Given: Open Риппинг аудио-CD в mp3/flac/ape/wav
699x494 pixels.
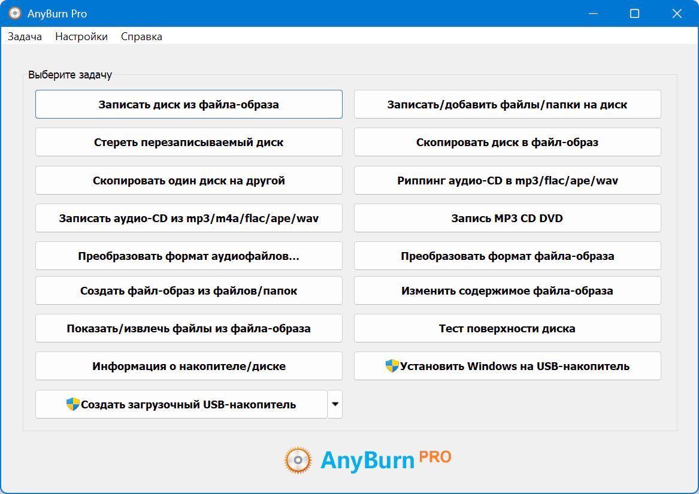Looking at the screenshot, I should (507, 181).
